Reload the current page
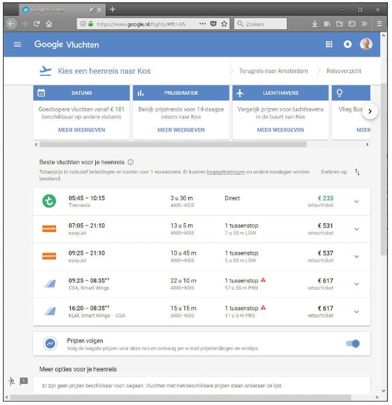Image resolution: width=392 pixels, height=405 pixels. coord(37,24)
